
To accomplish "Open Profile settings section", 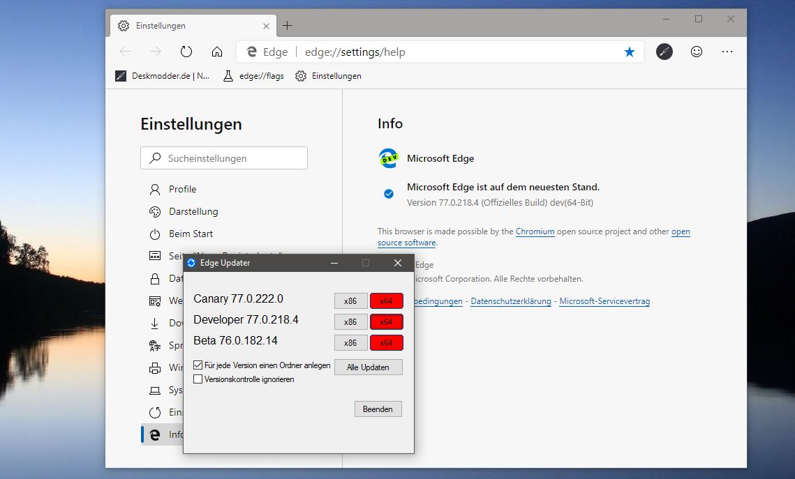I will [x=182, y=189].
